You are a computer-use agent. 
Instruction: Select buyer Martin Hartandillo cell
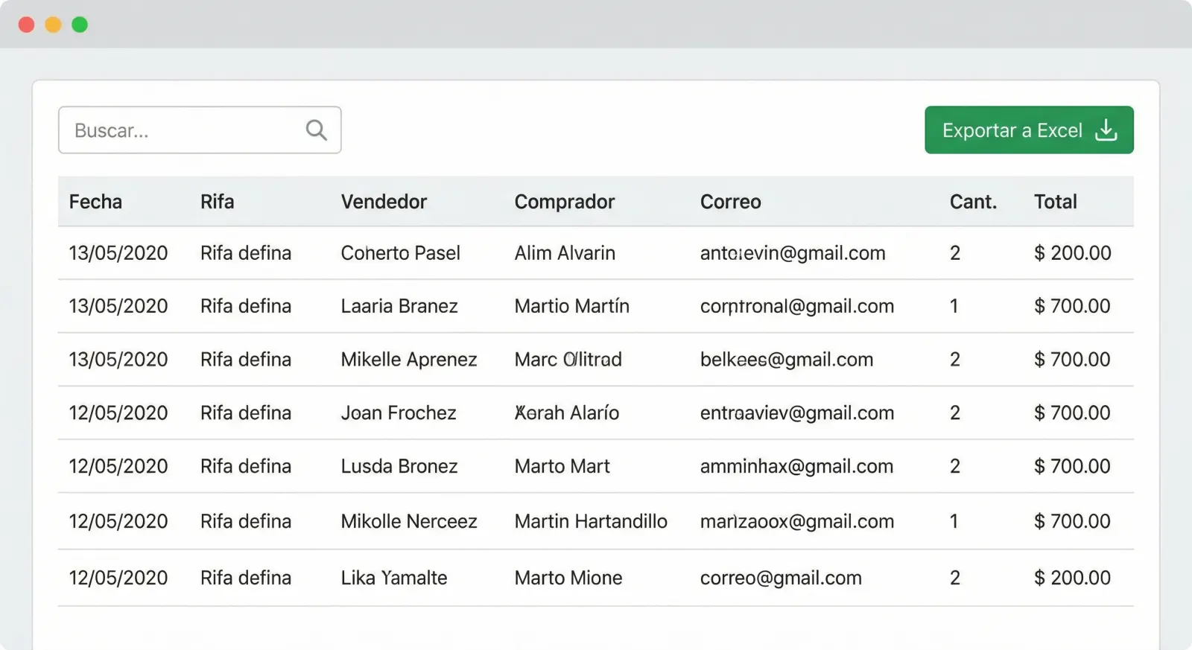pyautogui.click(x=591, y=521)
